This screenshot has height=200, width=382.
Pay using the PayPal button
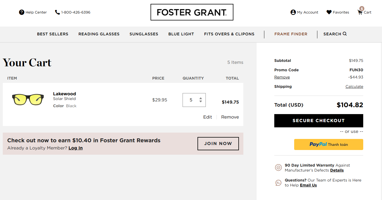point(328,144)
